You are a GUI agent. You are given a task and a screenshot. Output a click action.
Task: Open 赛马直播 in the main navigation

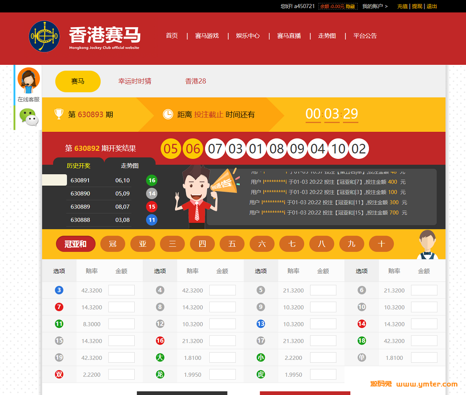[x=289, y=36]
